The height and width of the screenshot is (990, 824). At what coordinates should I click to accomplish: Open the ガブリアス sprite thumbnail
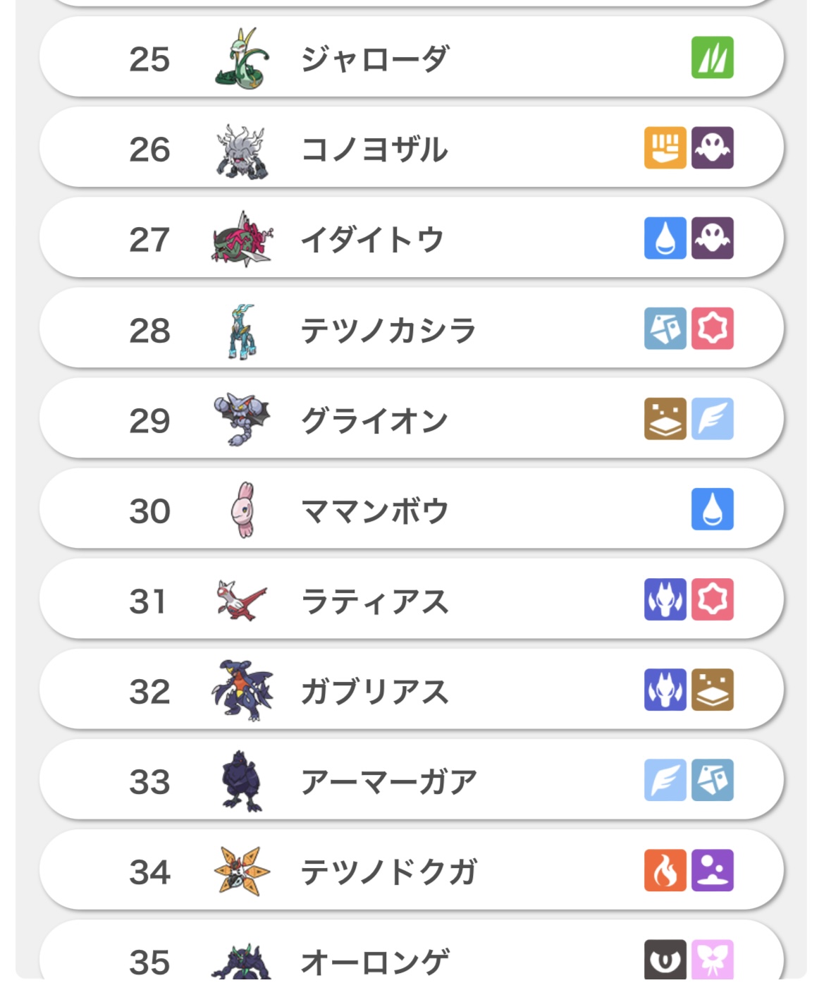pyautogui.click(x=242, y=690)
